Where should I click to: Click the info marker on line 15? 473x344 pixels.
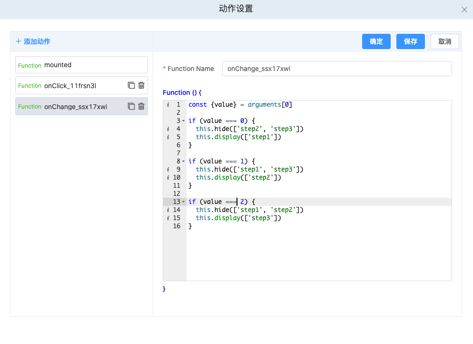coord(168,218)
